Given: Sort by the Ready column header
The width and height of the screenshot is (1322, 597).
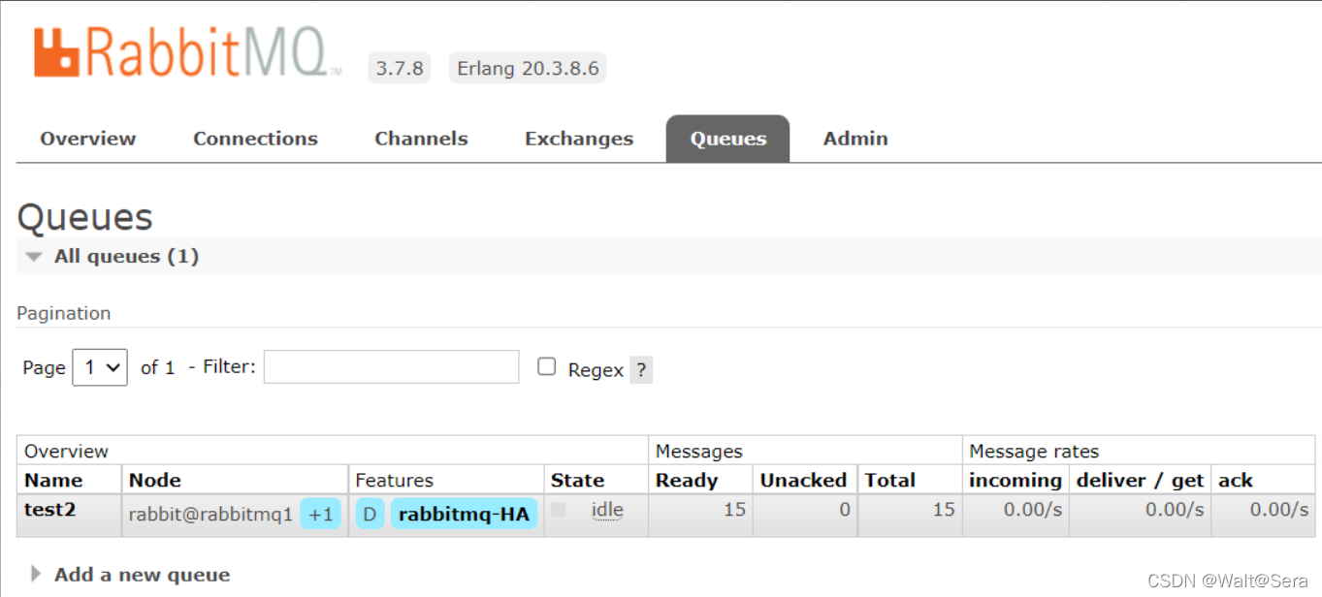Looking at the screenshot, I should click(x=688, y=481).
